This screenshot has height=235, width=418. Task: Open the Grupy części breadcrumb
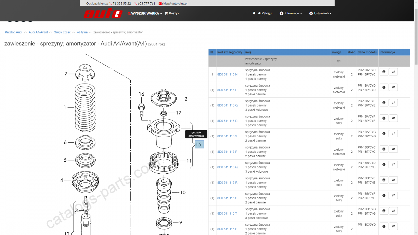pyautogui.click(x=62, y=32)
